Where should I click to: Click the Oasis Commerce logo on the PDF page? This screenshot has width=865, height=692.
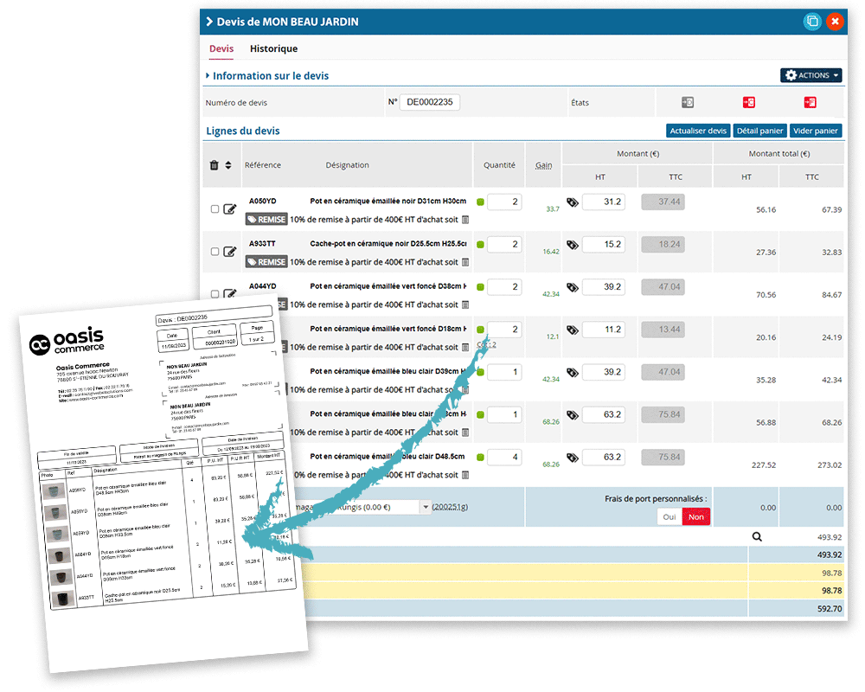point(67,341)
